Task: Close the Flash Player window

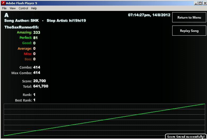Action: pos(205,3)
